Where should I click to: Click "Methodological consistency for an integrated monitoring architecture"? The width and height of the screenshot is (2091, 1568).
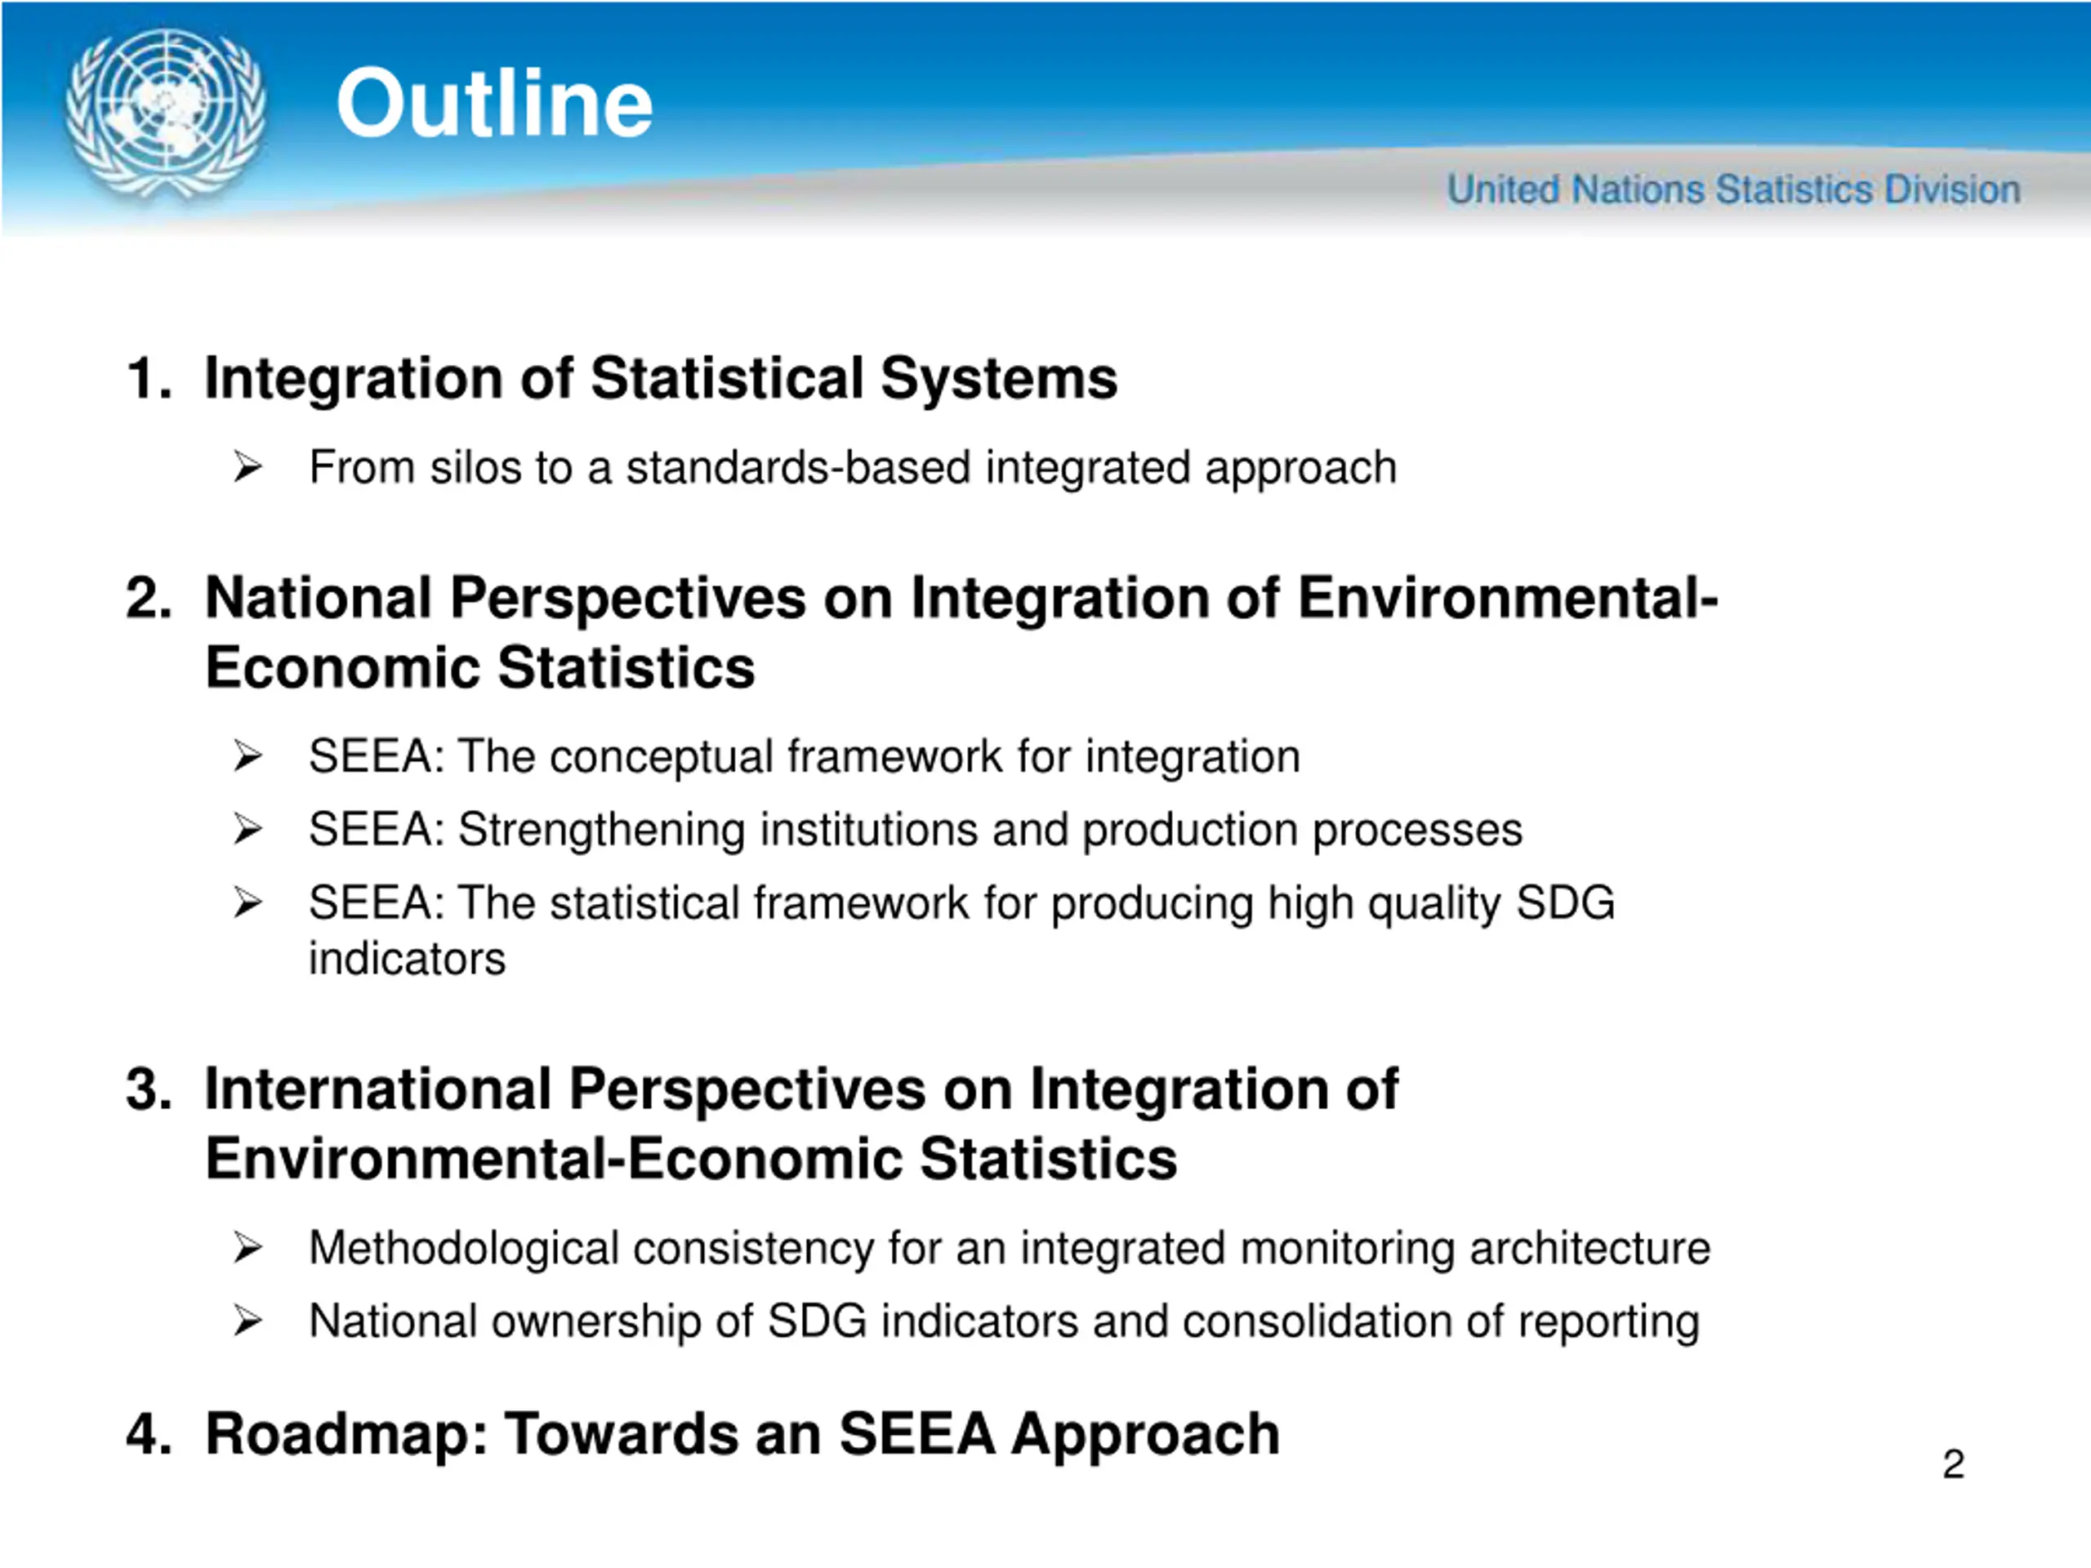(x=1009, y=1248)
